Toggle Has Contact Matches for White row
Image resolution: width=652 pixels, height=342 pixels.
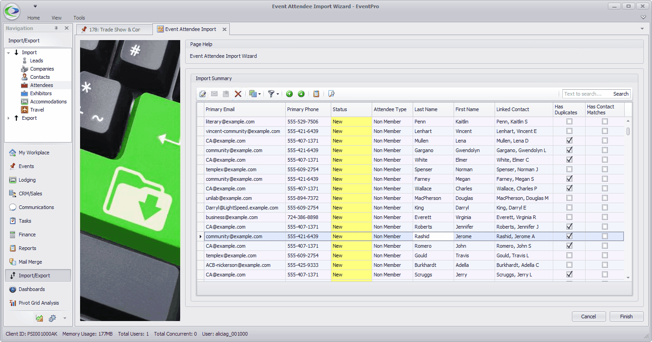tap(605, 160)
